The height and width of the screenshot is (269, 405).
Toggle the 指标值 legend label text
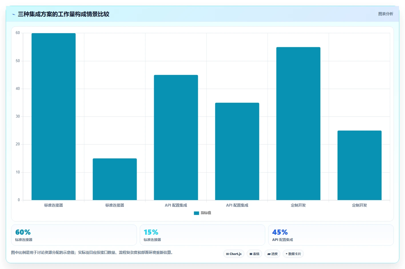click(x=206, y=213)
